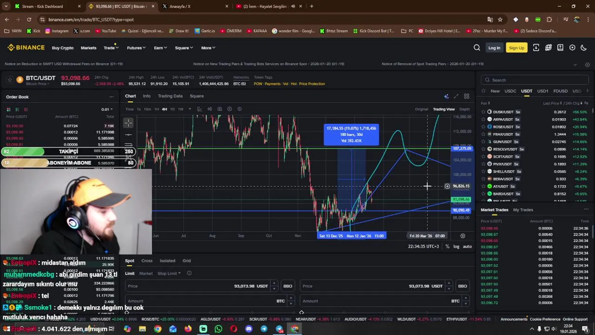The width and height of the screenshot is (595, 335).
Task: Expand the Earn menu dropdown
Action: (x=160, y=48)
